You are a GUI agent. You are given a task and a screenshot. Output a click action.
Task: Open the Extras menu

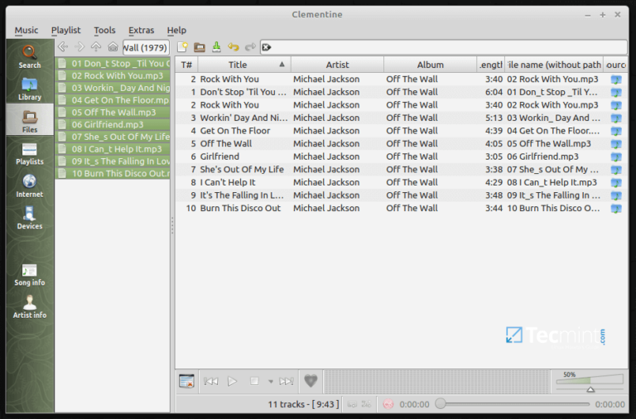pyautogui.click(x=141, y=30)
